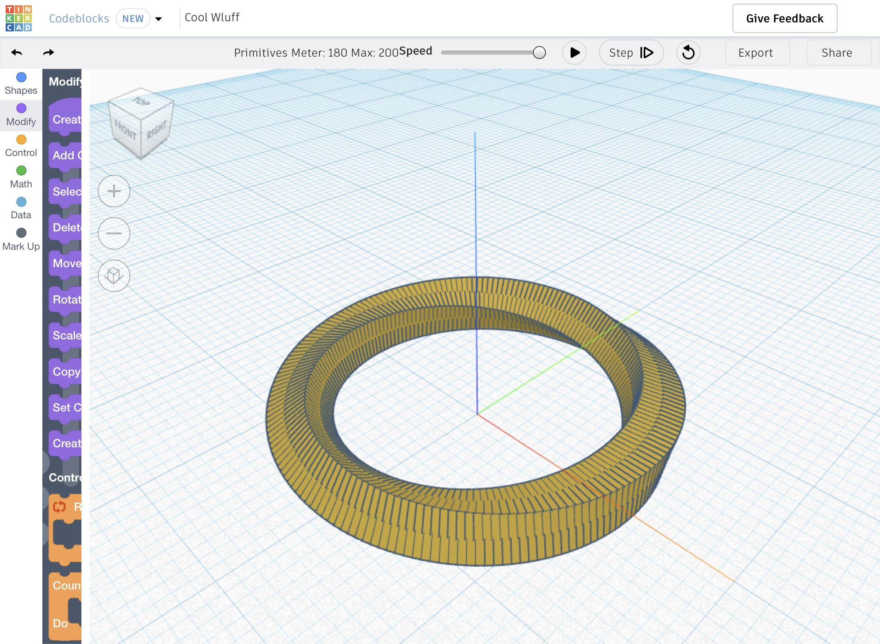Click the Step forward button
The height and width of the screenshot is (644, 880).
coord(631,53)
